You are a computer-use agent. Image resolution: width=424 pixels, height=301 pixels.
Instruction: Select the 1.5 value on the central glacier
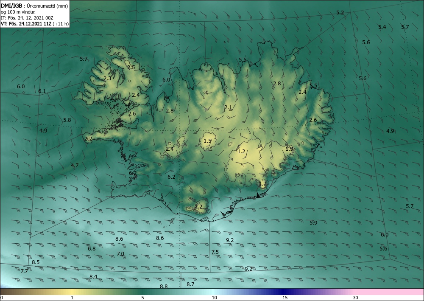click(x=207, y=141)
